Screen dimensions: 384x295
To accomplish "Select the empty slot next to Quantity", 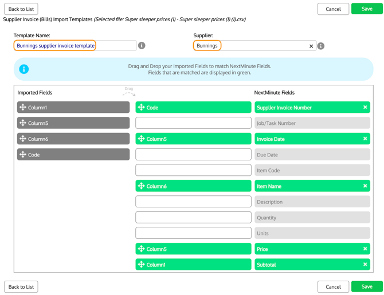I will 193,218.
